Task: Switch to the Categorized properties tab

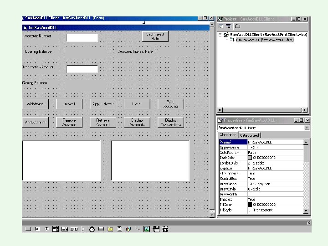Action: 250,135
